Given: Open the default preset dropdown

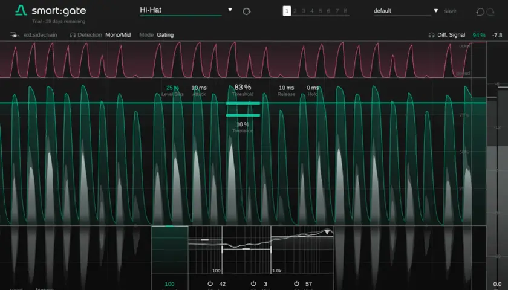Looking at the screenshot, I should click(x=436, y=11).
